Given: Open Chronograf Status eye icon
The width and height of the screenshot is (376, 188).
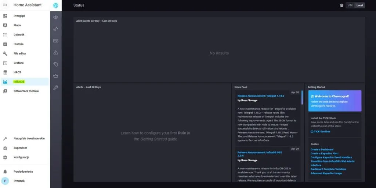Looking at the screenshot, I should coord(56,17).
